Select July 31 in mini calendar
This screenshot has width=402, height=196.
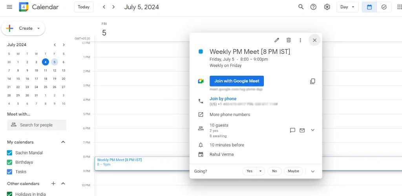coord(36,95)
